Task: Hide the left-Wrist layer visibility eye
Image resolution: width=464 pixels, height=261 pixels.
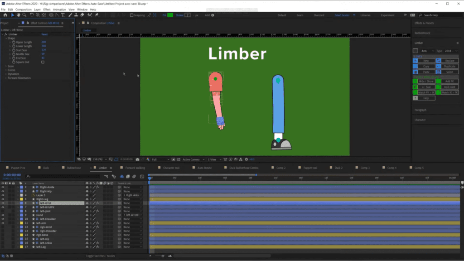Action: [x=3, y=203]
